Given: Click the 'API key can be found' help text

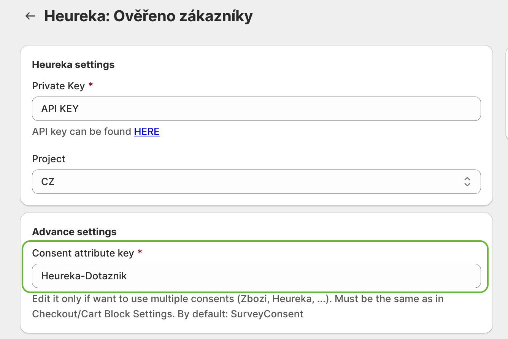Looking at the screenshot, I should pos(82,131).
